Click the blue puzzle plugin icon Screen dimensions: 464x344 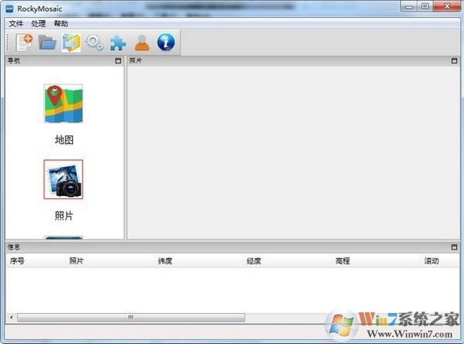[x=118, y=43]
